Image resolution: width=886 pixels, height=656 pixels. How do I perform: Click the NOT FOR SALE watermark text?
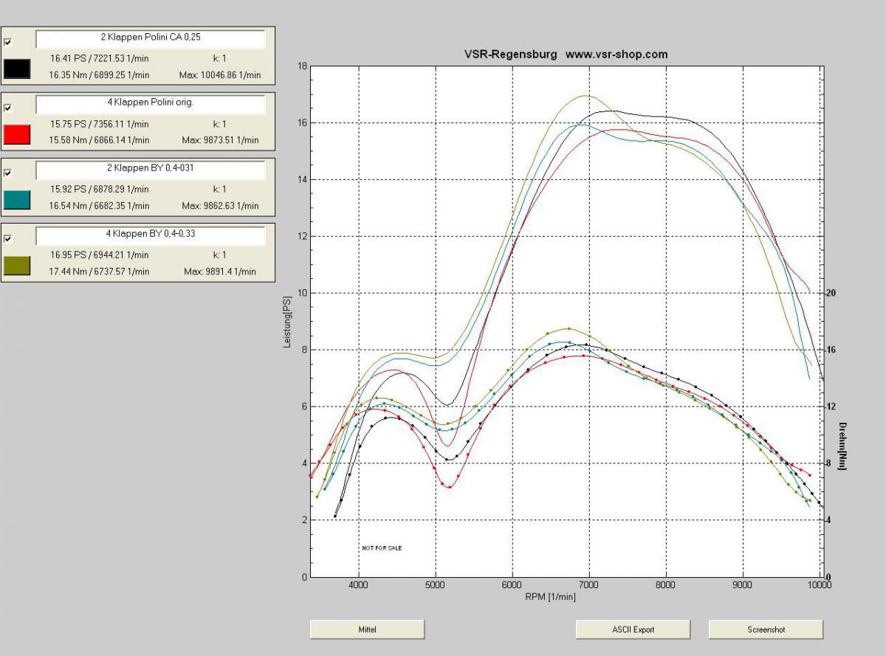(382, 548)
